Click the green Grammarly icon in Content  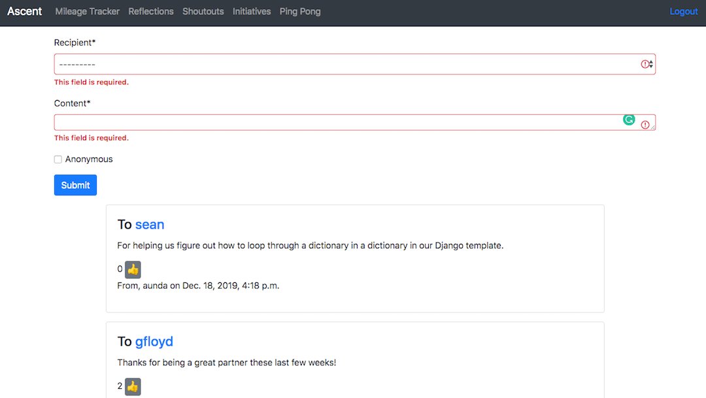click(629, 120)
